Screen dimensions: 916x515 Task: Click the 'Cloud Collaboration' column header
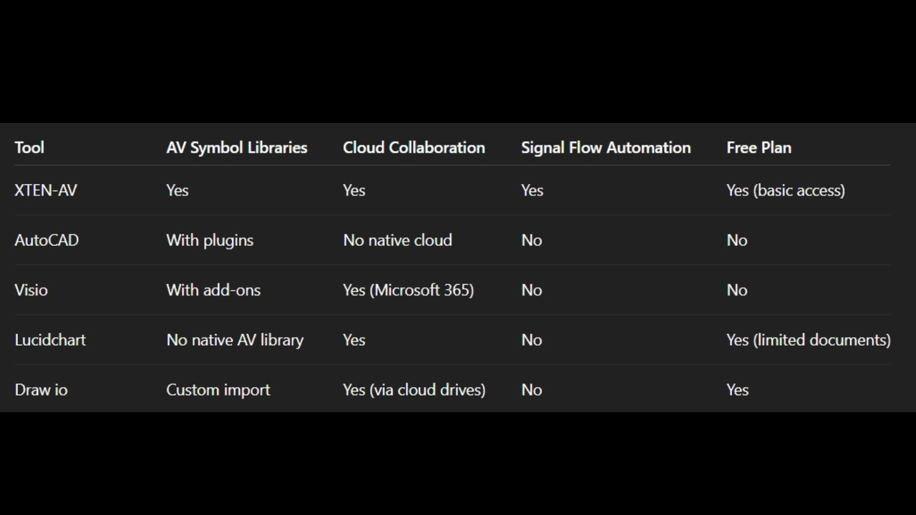414,147
